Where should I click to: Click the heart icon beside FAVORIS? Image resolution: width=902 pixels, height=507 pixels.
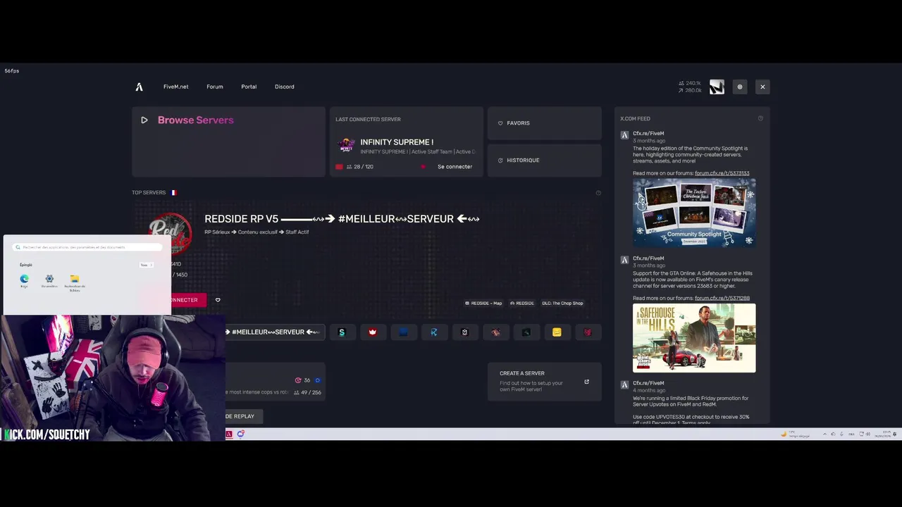(x=500, y=123)
